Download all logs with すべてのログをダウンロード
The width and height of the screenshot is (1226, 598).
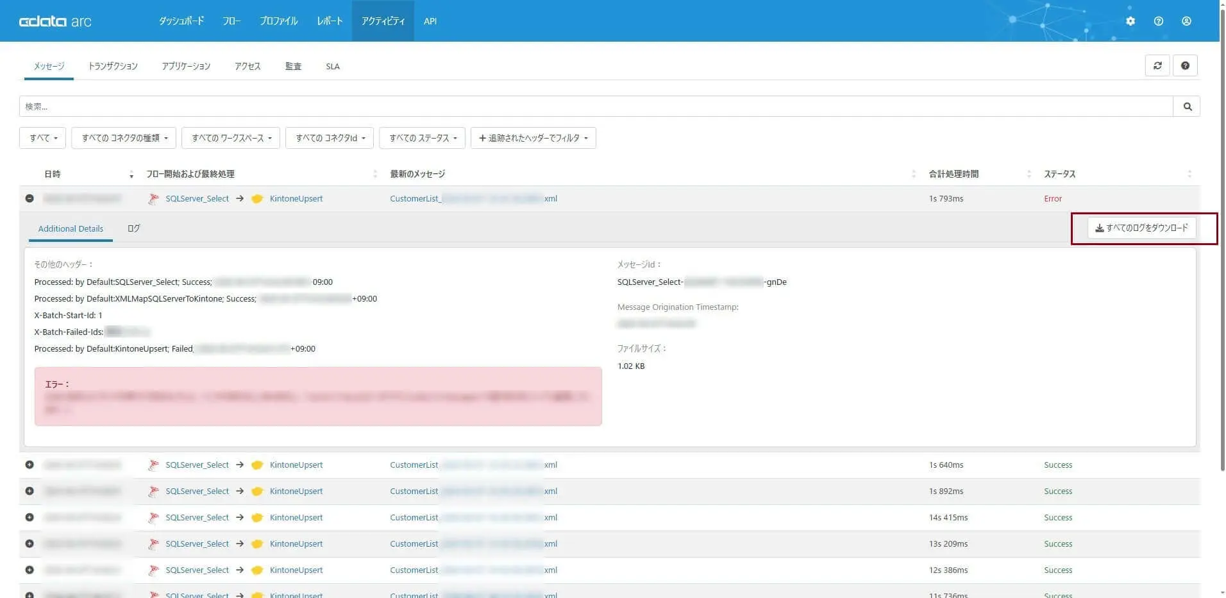1141,228
